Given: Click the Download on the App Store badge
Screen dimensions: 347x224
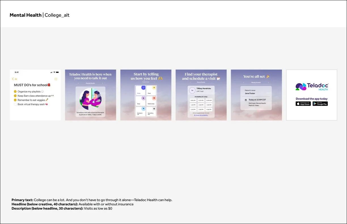Looking at the screenshot, I should click(x=303, y=104).
